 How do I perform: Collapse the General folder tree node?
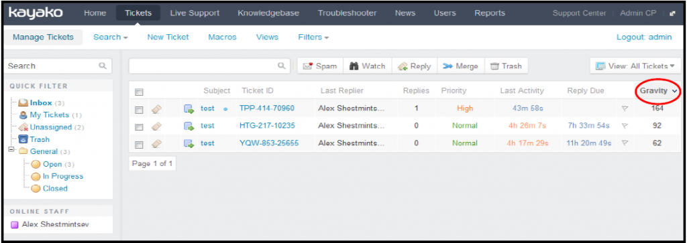(11, 151)
